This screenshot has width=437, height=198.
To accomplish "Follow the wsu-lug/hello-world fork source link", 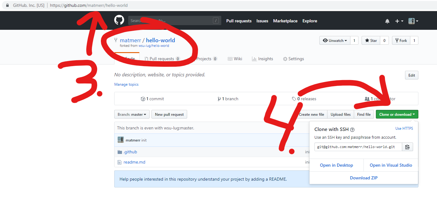I will point(154,46).
